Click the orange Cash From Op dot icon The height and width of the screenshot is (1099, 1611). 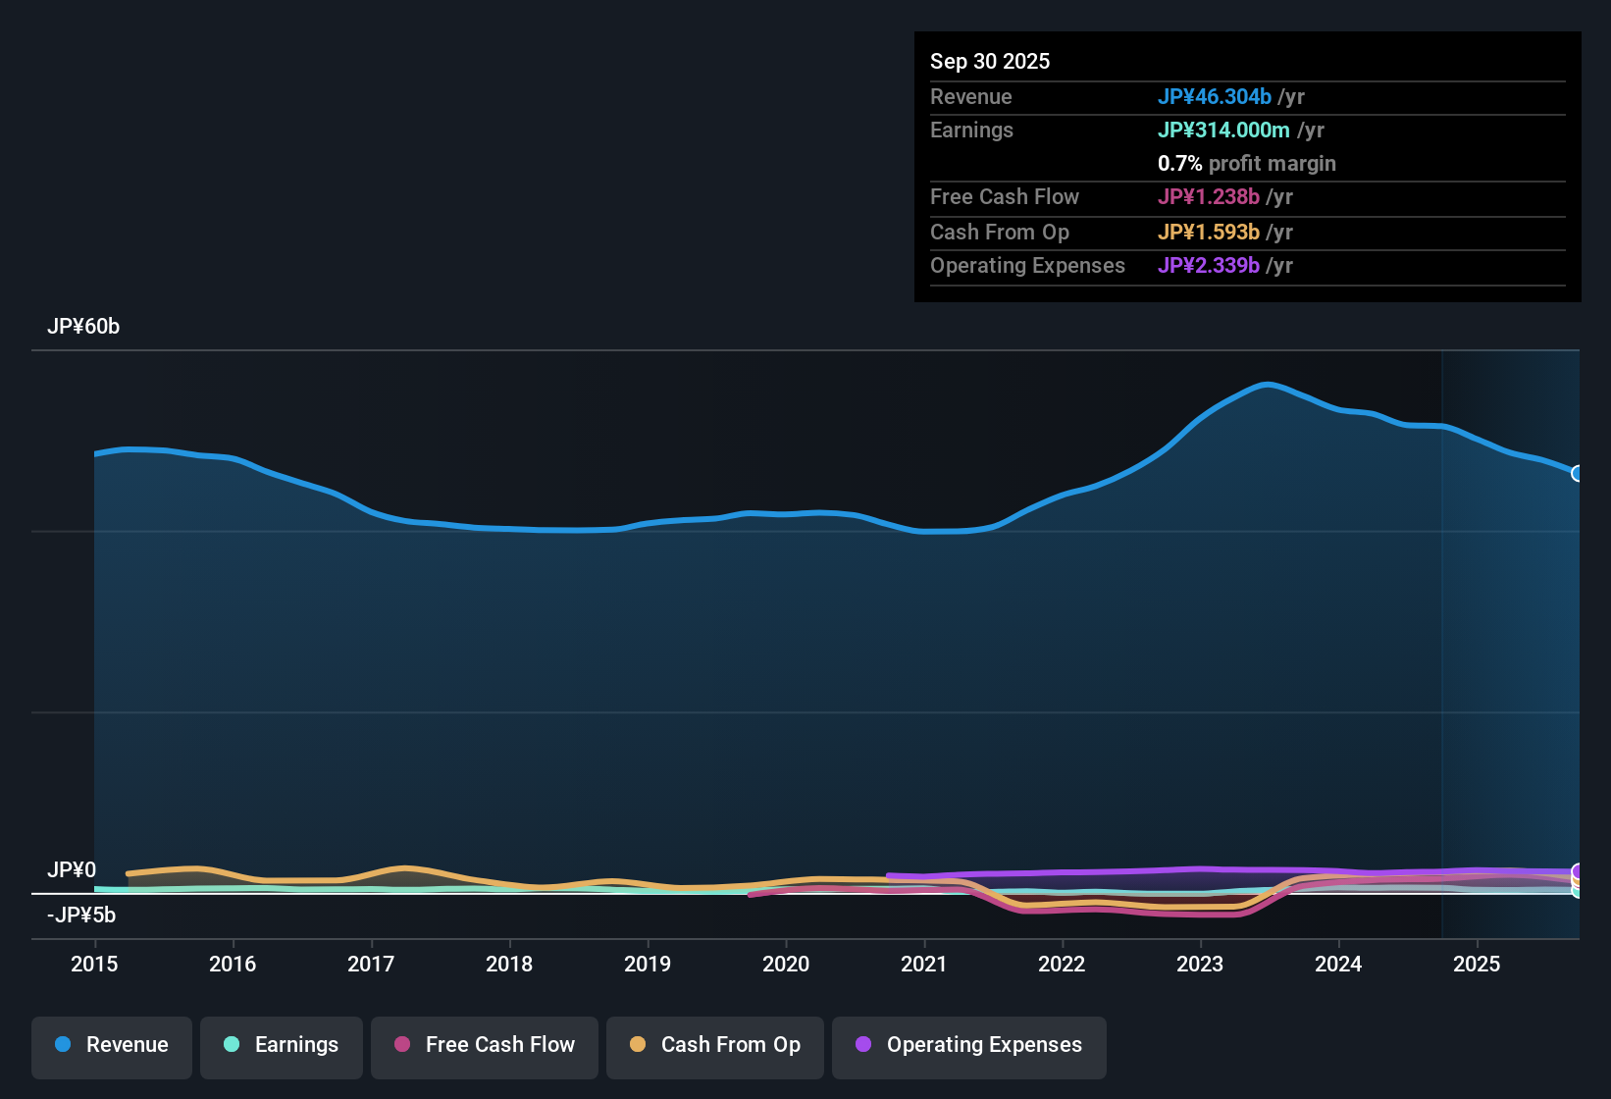(x=637, y=1045)
